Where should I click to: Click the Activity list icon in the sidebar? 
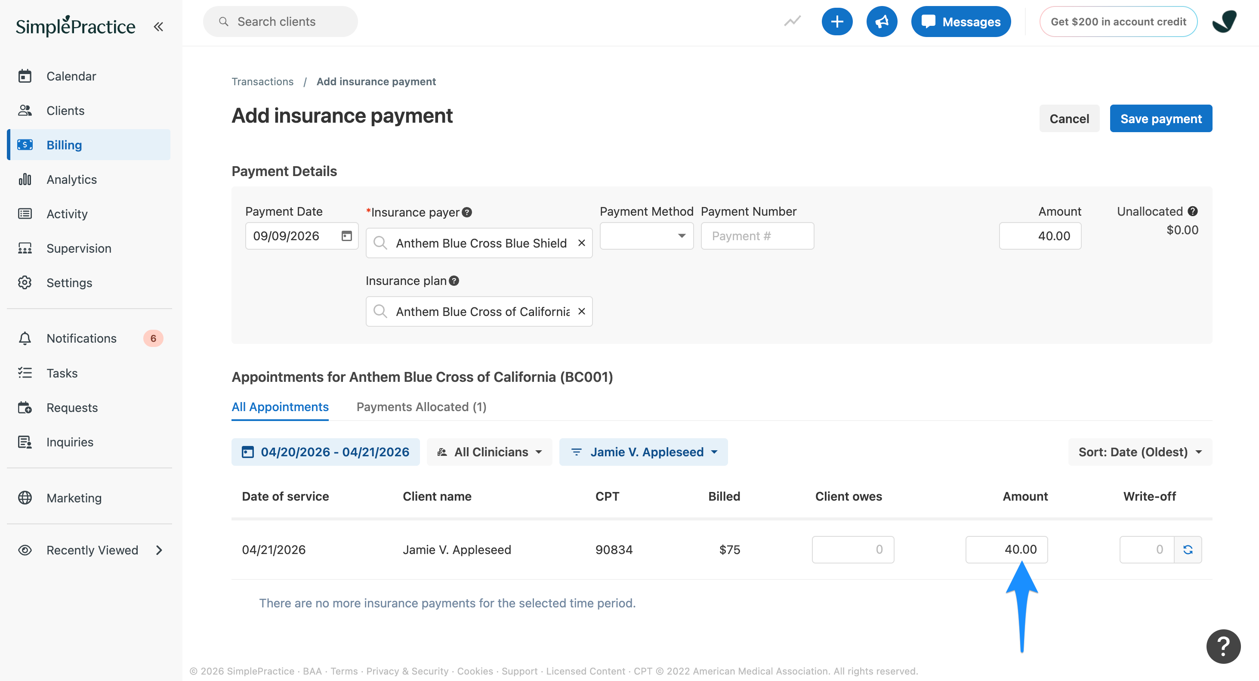pyautogui.click(x=25, y=214)
